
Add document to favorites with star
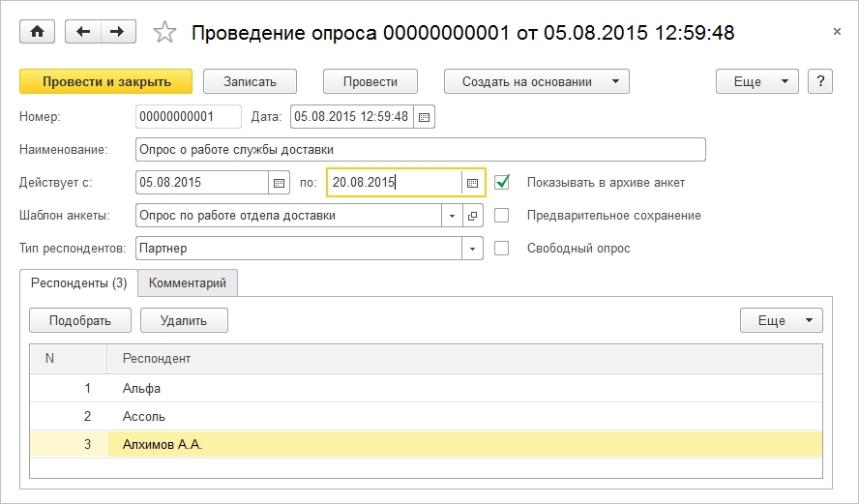point(164,32)
